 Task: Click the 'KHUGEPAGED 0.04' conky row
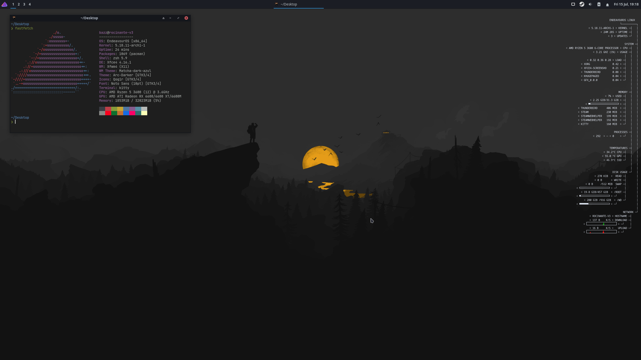(x=601, y=76)
